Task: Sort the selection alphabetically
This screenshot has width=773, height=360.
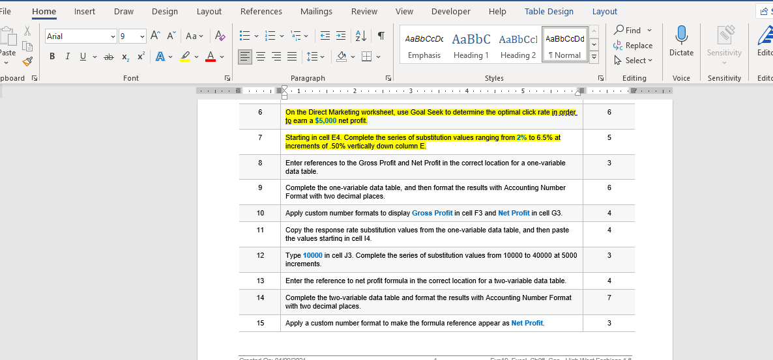Action: point(361,36)
